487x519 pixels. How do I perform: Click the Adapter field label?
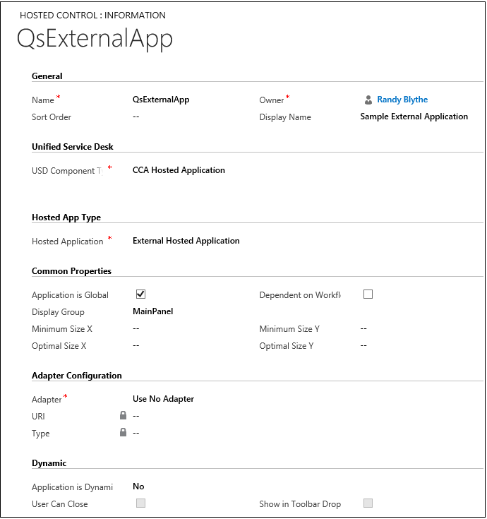pos(47,400)
